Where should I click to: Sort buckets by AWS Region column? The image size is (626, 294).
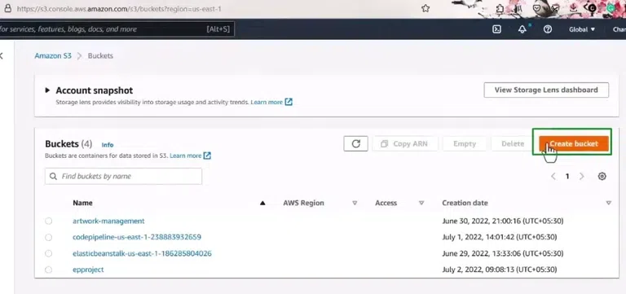[303, 203]
